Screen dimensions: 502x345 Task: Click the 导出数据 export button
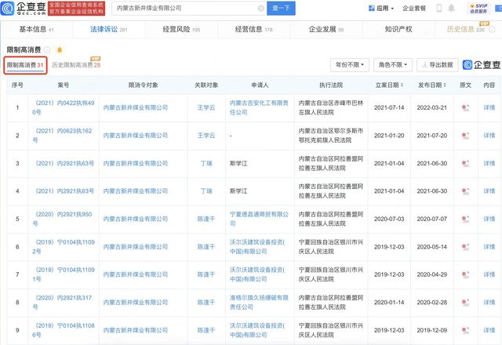438,65
